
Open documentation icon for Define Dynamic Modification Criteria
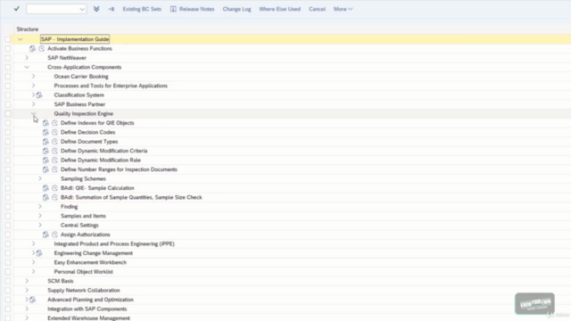46,151
